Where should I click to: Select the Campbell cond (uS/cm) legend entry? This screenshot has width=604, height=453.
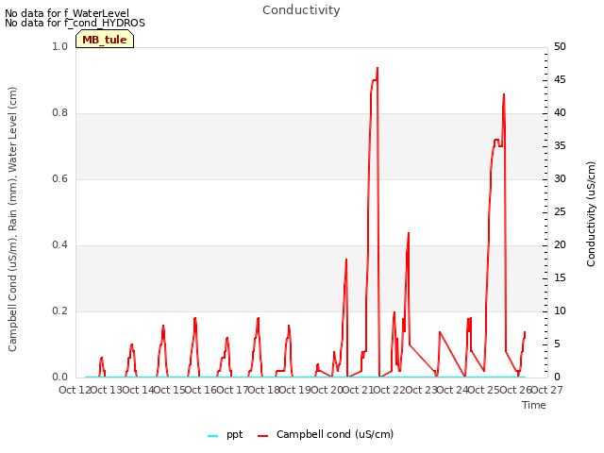point(326,434)
